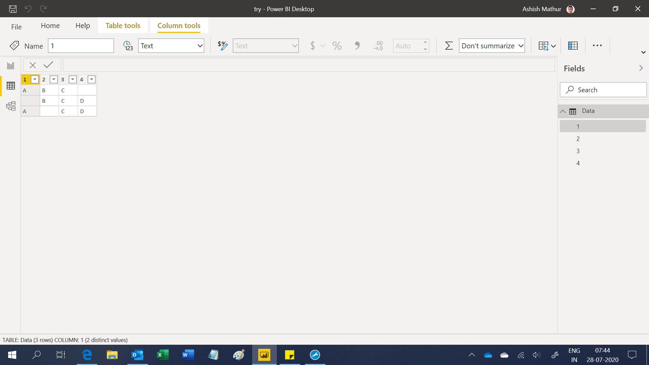649x365 pixels.
Task: Open the File menu
Action: pos(16,27)
